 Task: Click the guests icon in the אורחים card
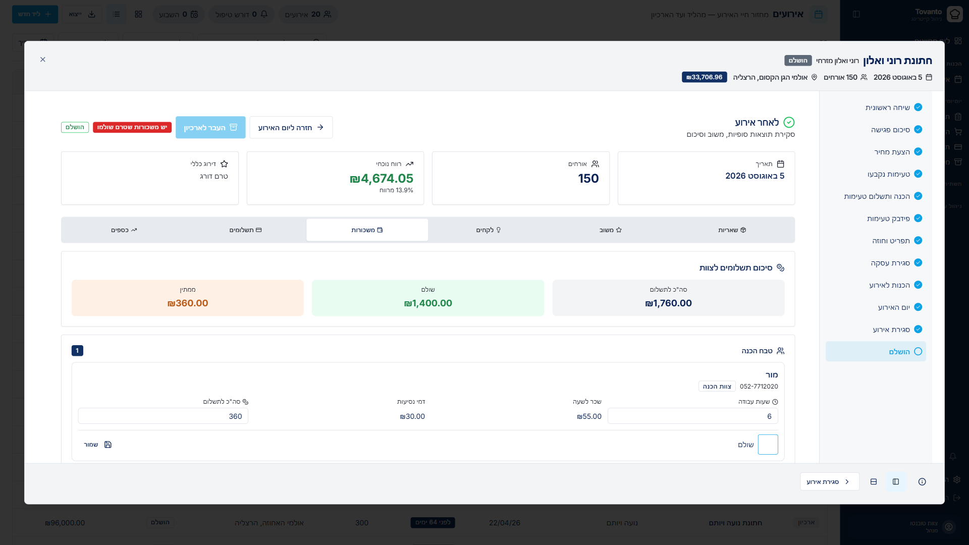pyautogui.click(x=596, y=164)
